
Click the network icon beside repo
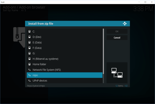click(x=29, y=75)
